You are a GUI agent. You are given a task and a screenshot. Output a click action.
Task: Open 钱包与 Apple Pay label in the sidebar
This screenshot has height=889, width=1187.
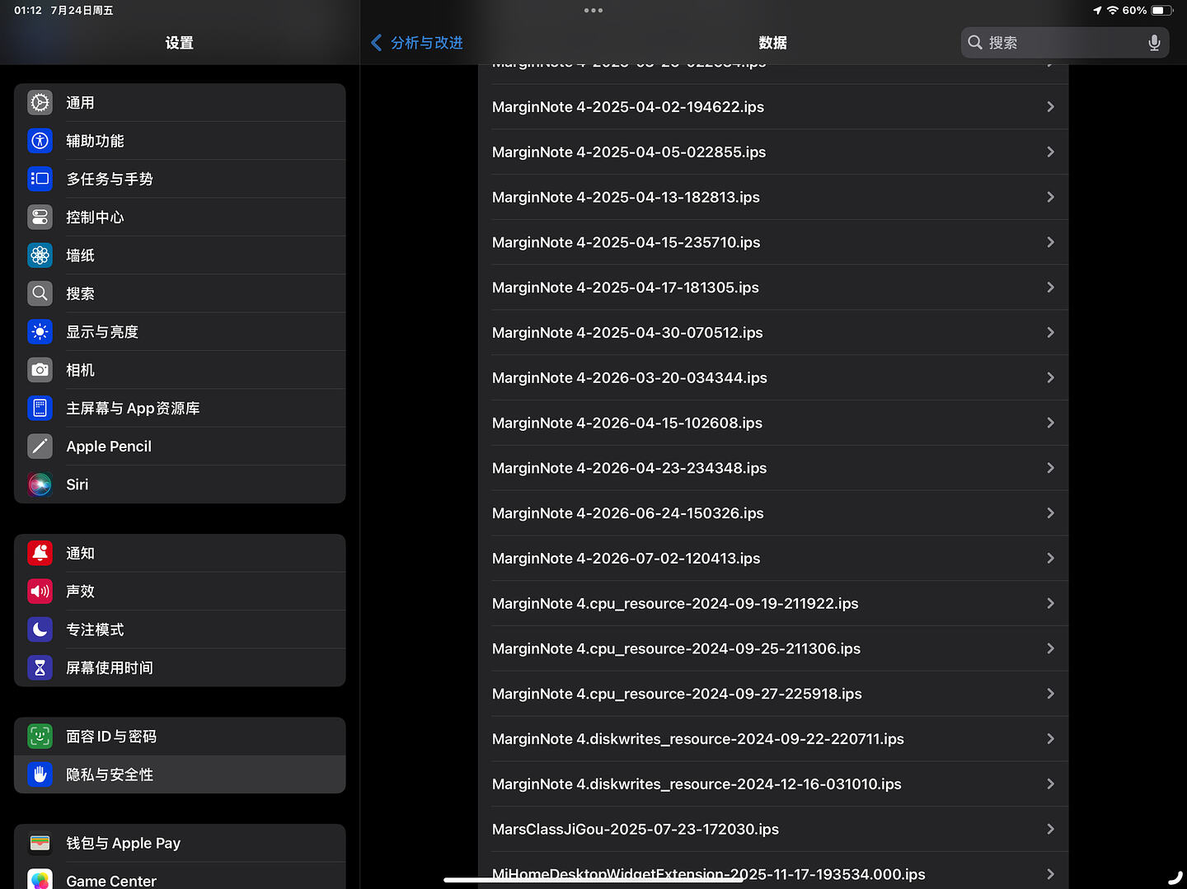tap(124, 843)
